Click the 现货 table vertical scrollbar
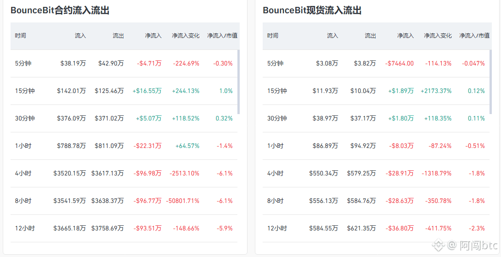Image resolution: width=501 pixels, height=257 pixels. tap(491, 82)
